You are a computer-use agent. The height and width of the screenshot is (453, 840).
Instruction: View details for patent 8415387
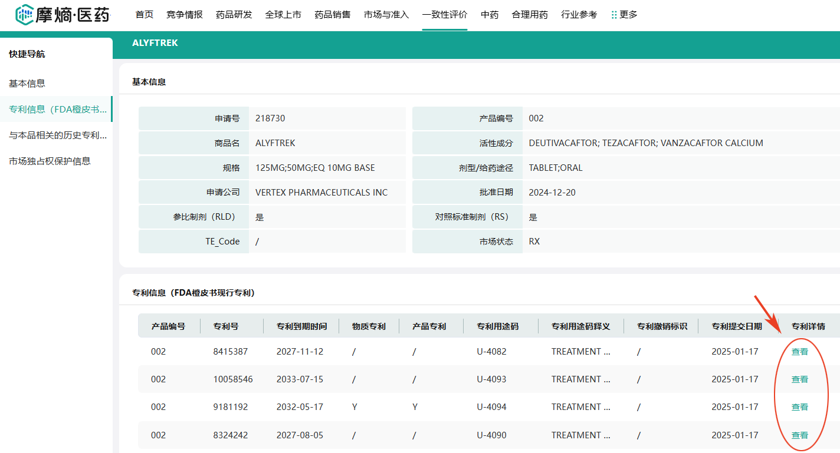799,352
